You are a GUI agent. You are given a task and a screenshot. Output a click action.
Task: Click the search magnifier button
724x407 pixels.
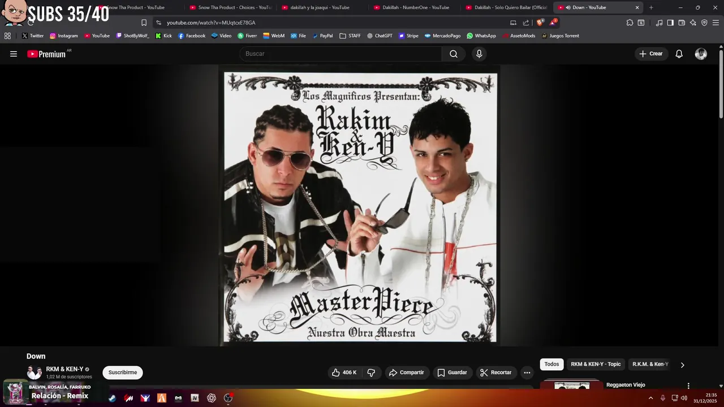click(x=454, y=54)
